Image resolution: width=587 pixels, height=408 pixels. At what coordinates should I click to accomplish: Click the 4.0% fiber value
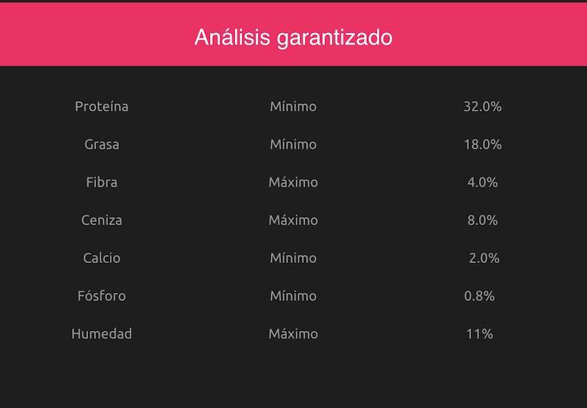click(x=483, y=182)
